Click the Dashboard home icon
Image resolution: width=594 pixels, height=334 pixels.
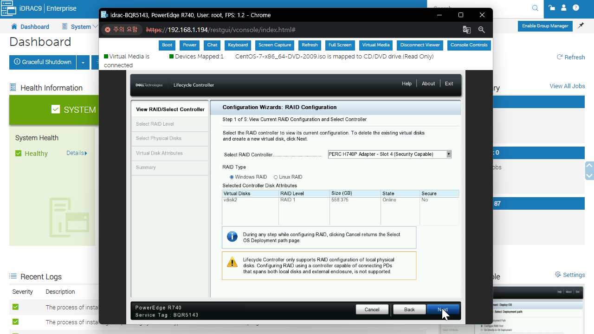click(14, 26)
